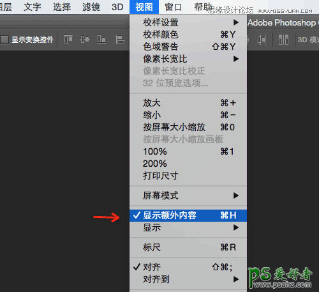This screenshot has height=292, width=319.
Task: Enable the 显示变换控件 checkbox
Action: (x=4, y=40)
